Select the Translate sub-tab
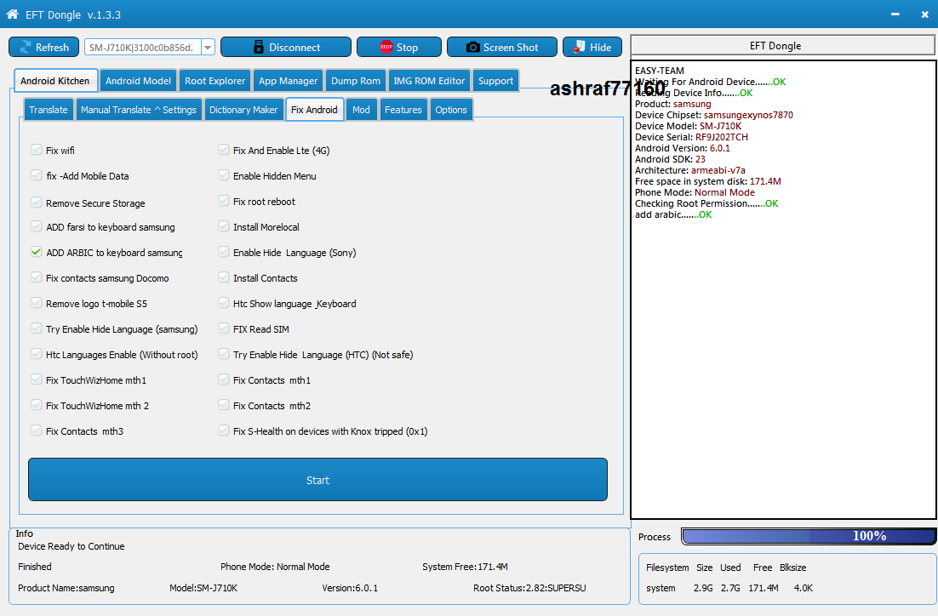The height and width of the screenshot is (616, 938). (x=49, y=110)
